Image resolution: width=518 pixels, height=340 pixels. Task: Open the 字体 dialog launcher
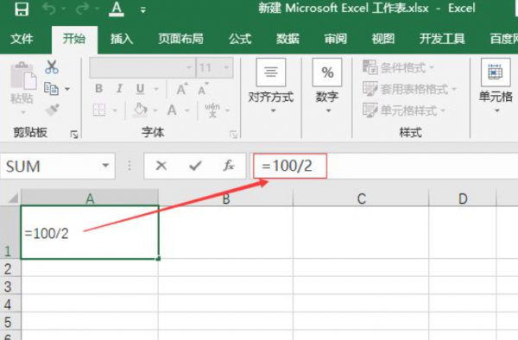tap(233, 135)
